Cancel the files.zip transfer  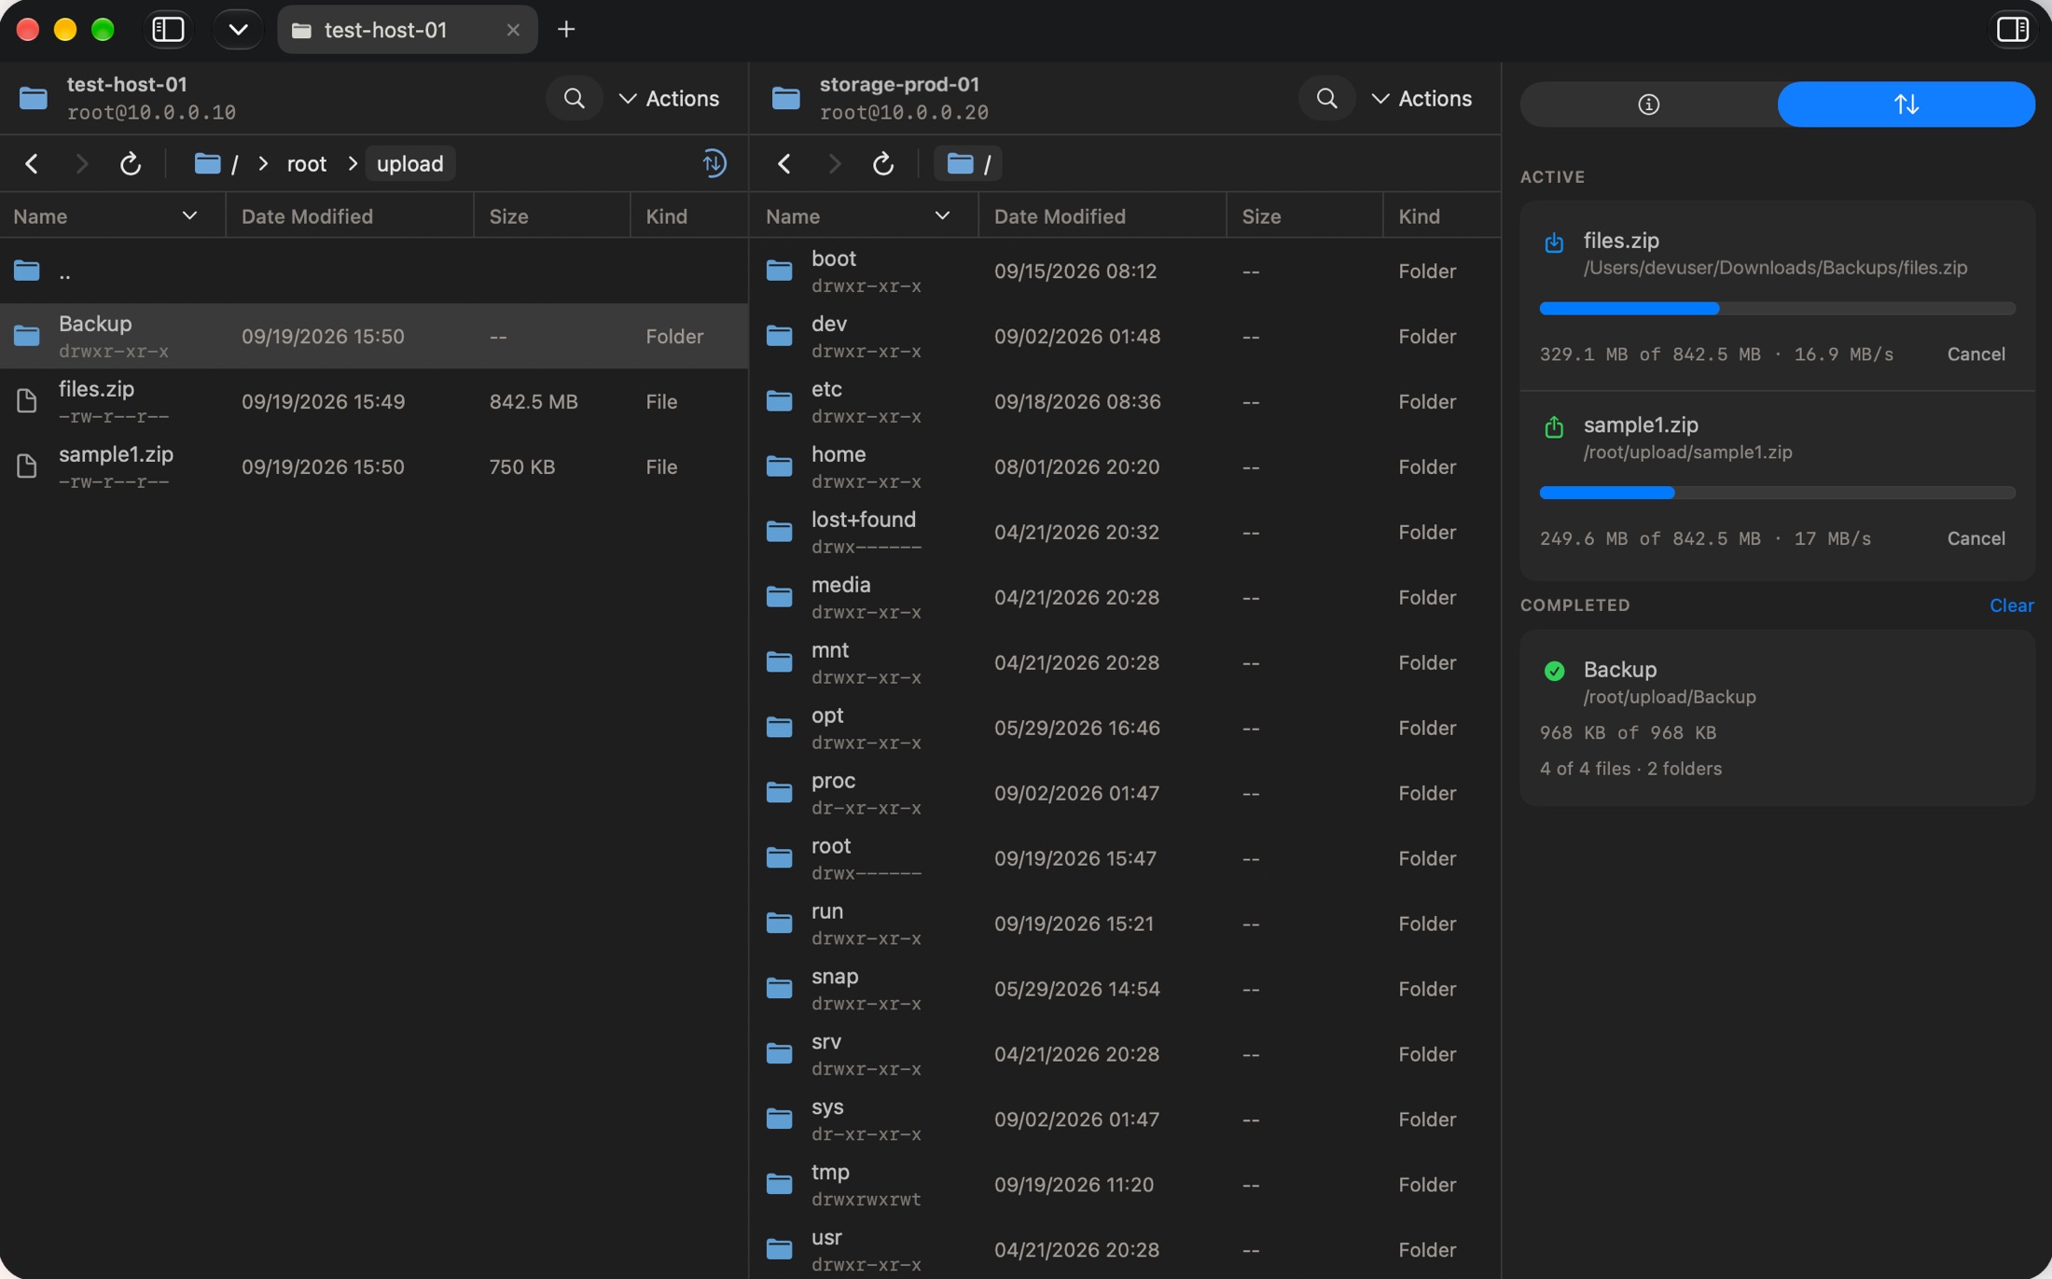1976,355
